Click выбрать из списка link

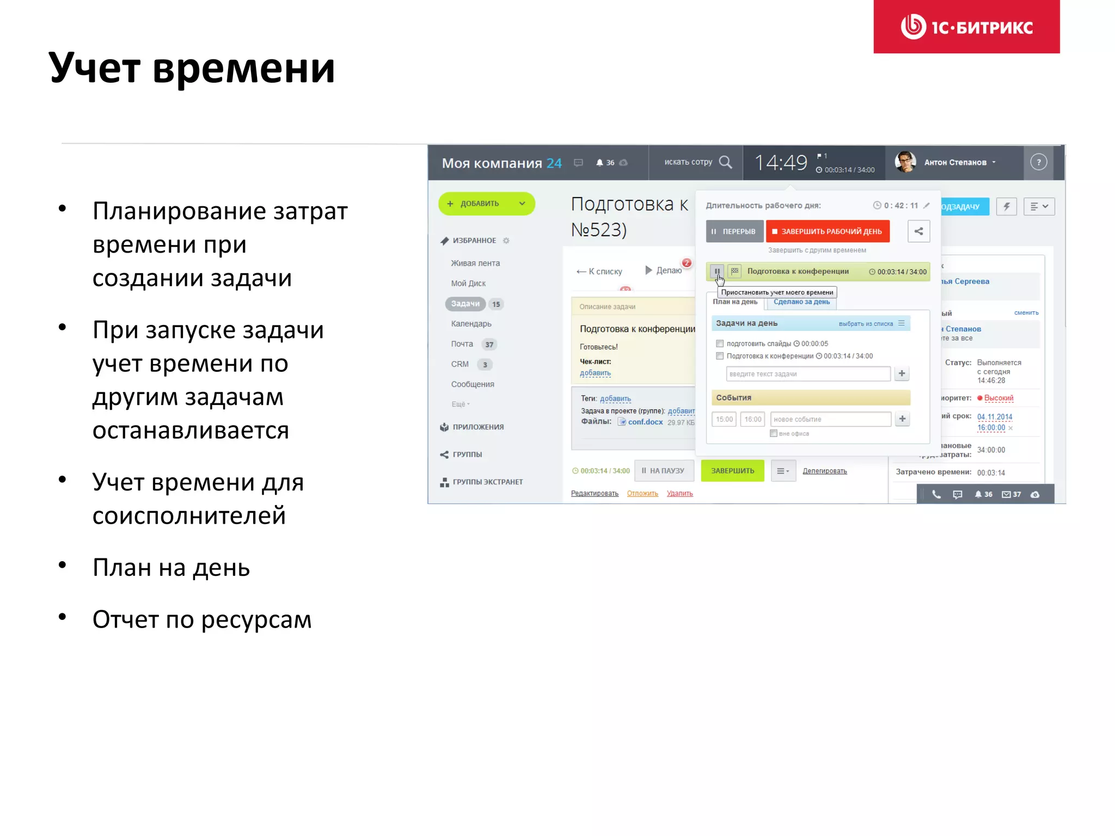pyautogui.click(x=866, y=324)
